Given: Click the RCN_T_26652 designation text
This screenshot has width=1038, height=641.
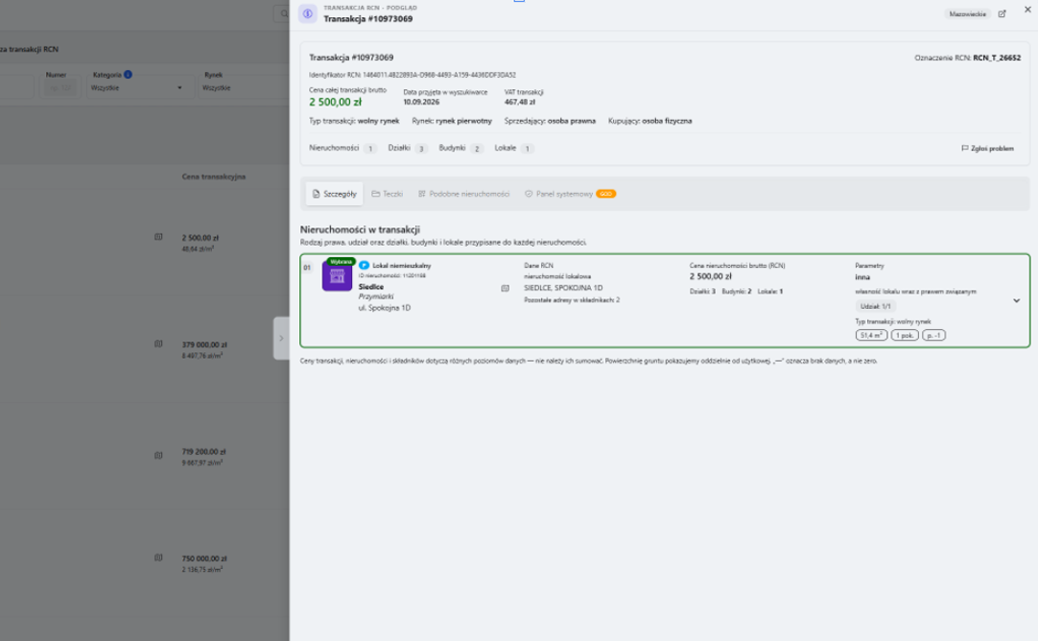Looking at the screenshot, I should pyautogui.click(x=997, y=58).
